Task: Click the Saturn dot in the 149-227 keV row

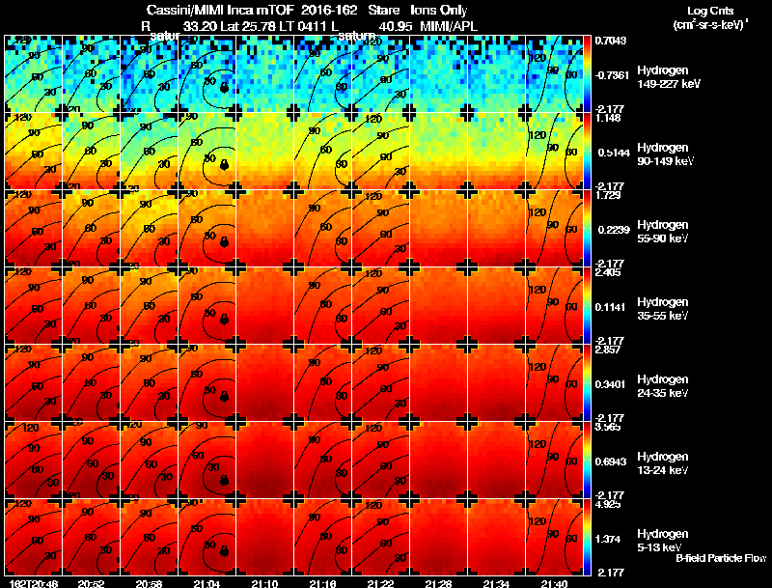Action: point(224,88)
